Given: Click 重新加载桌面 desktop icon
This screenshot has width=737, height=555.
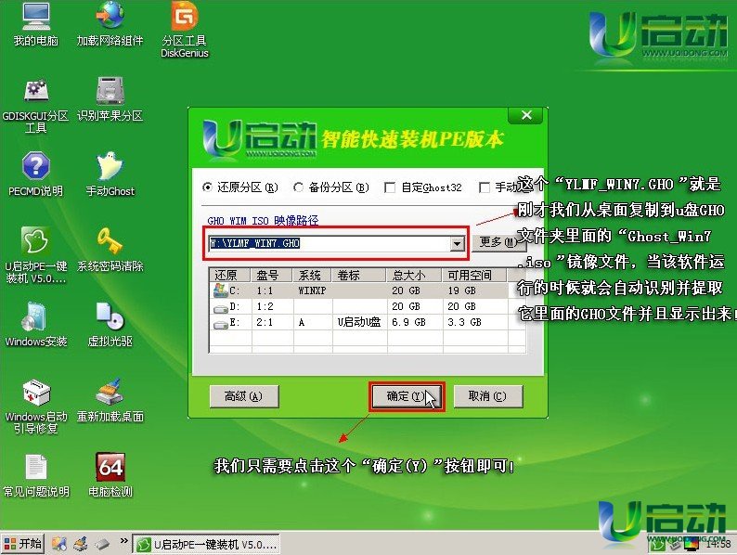Looking at the screenshot, I should pos(110,400).
